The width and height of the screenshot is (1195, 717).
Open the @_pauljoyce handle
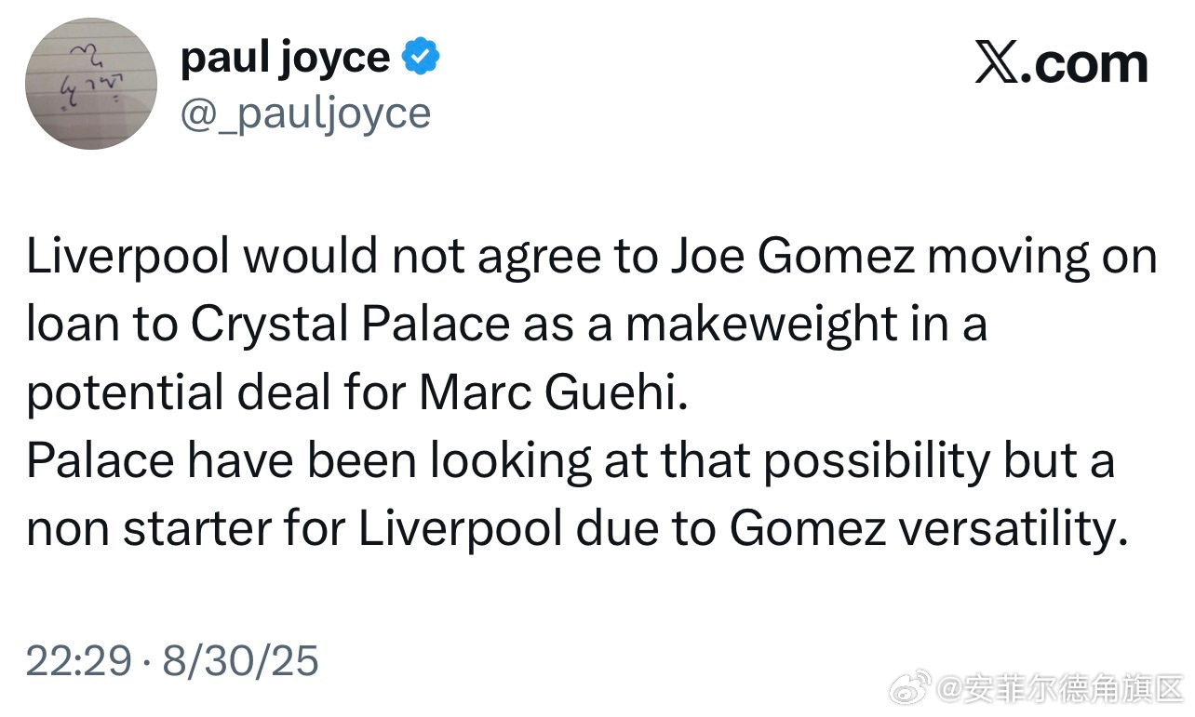pyautogui.click(x=305, y=114)
